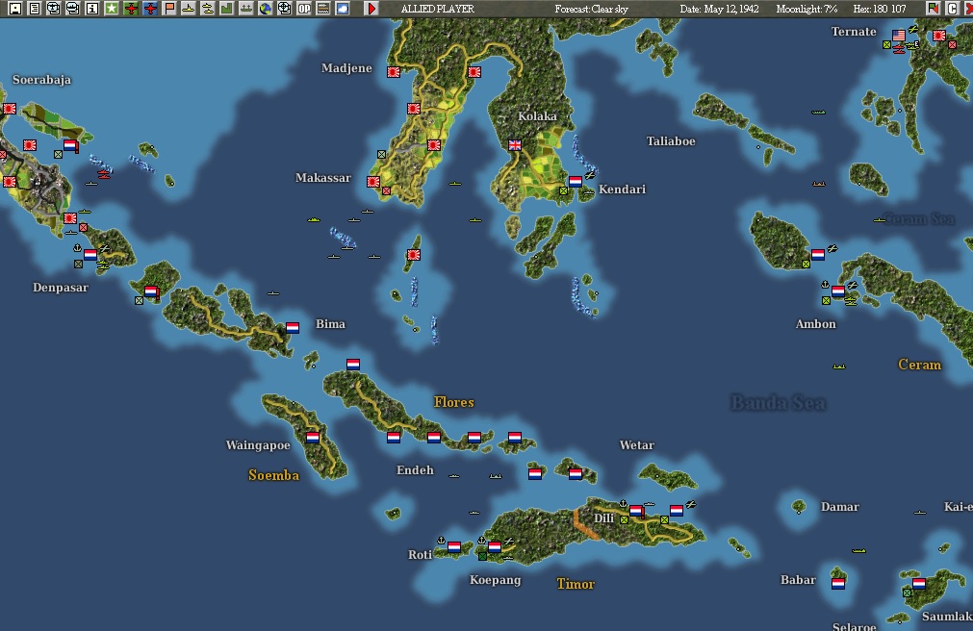Image resolution: width=973 pixels, height=631 pixels.
Task: Click the save game disk icon
Action: coord(14,8)
